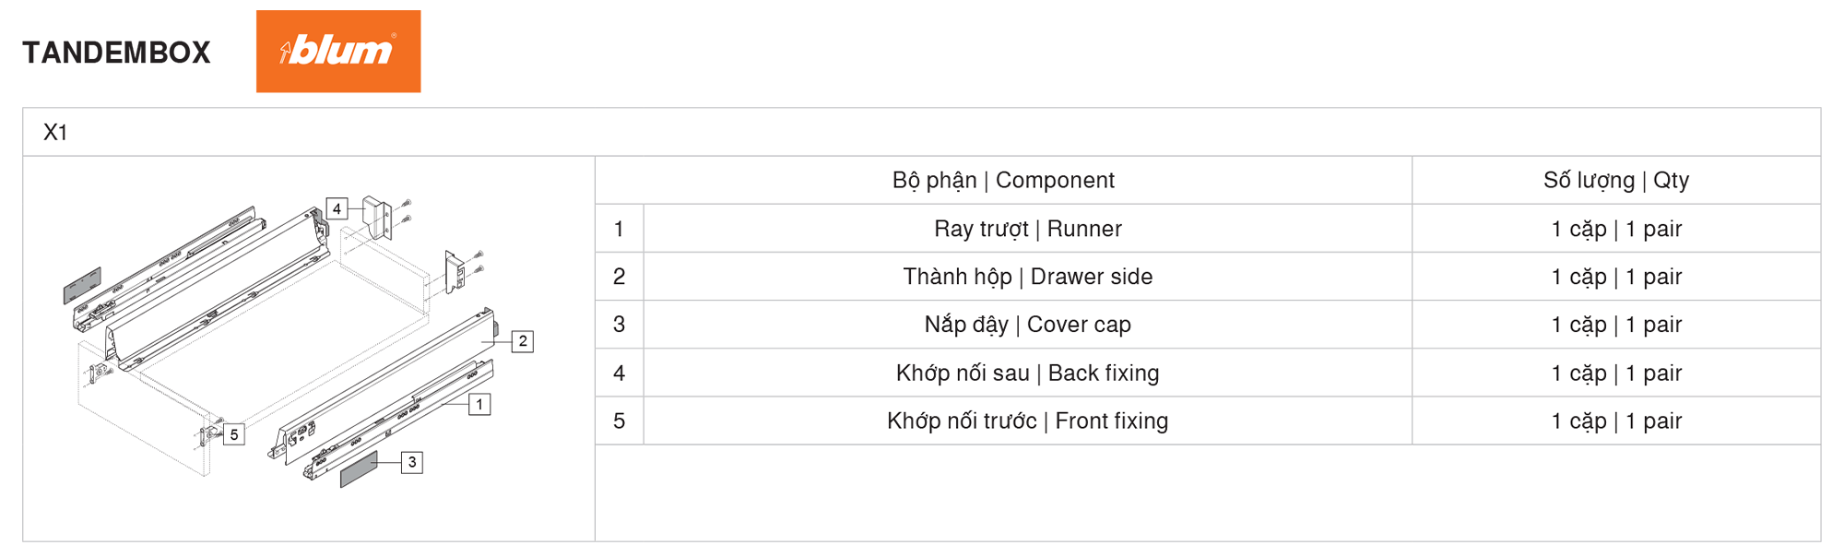Click the back fixing bracket beside label 4

[x=377, y=217]
